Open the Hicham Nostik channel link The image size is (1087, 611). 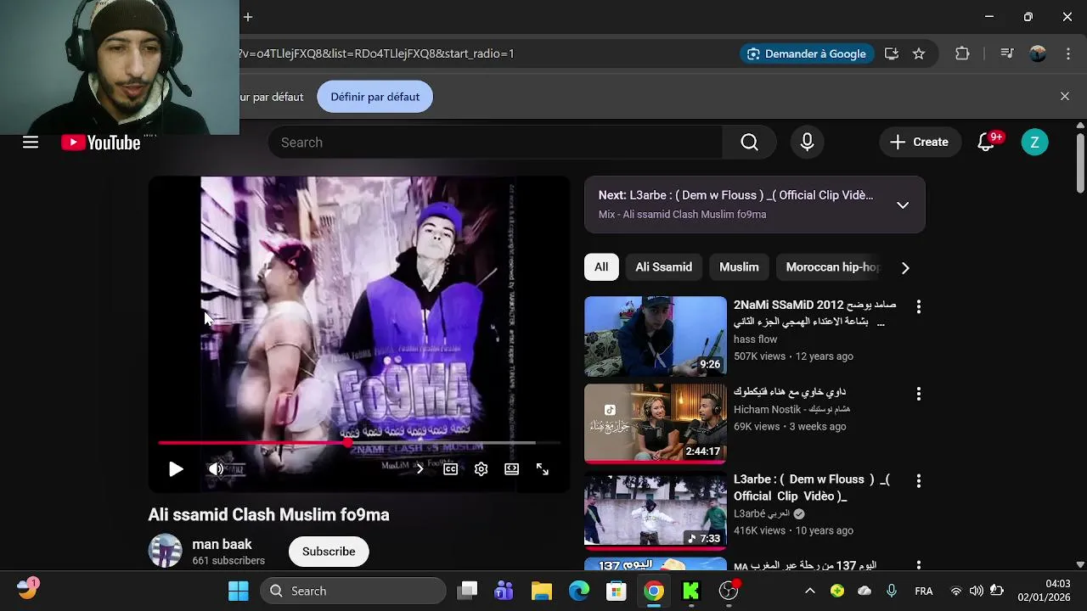[791, 409]
